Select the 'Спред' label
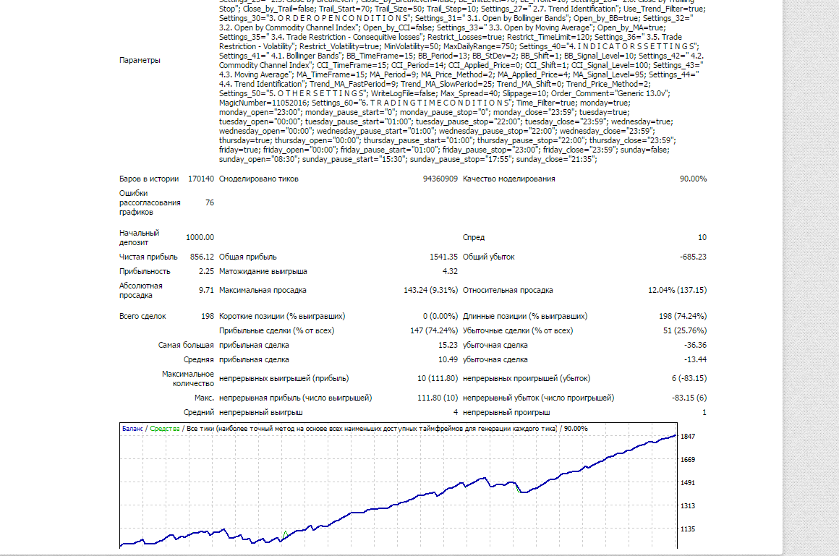Viewport: 839px width, 556px height. 474,237
